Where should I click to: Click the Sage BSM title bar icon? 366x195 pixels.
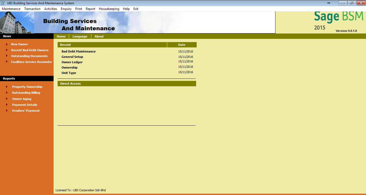point(3,3)
